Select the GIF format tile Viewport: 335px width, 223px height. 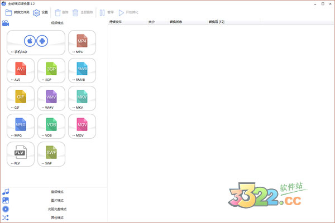pos(21,98)
